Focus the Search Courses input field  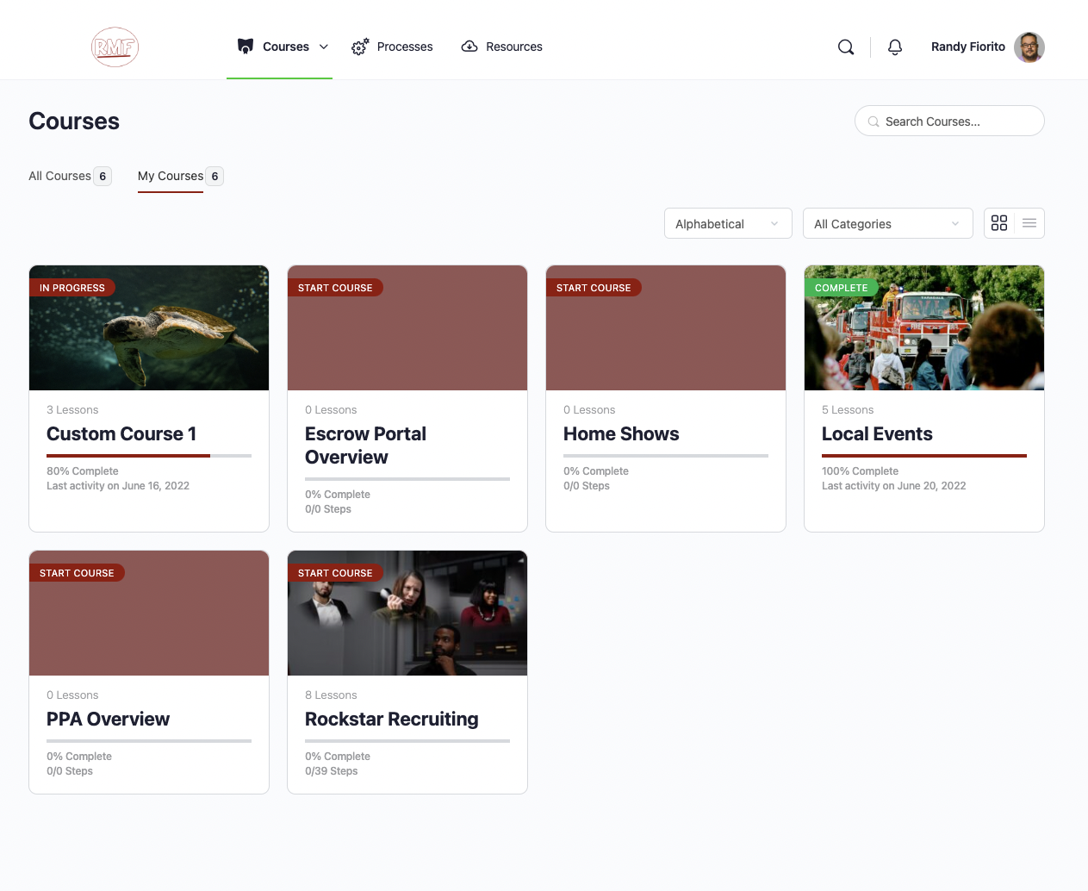click(949, 121)
